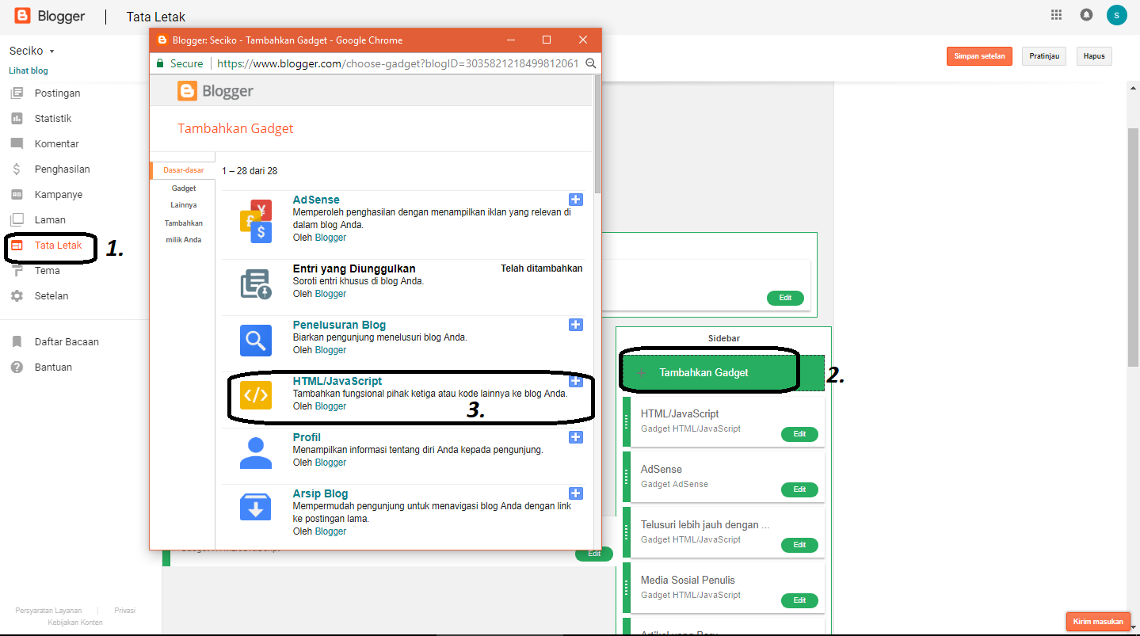Click the Komentar speech bubble icon
Image resolution: width=1140 pixels, height=636 pixels.
tap(17, 143)
